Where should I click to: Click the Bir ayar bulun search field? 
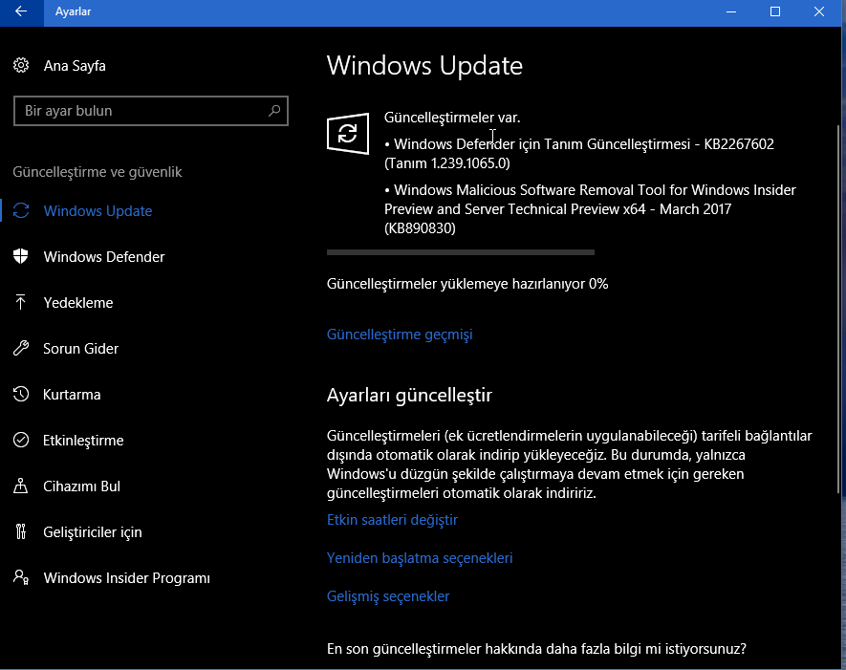[150, 111]
